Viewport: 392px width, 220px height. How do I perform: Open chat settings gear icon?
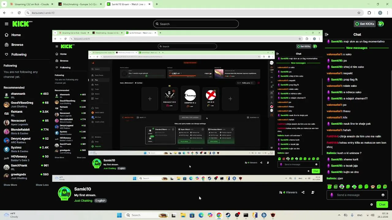point(371,205)
